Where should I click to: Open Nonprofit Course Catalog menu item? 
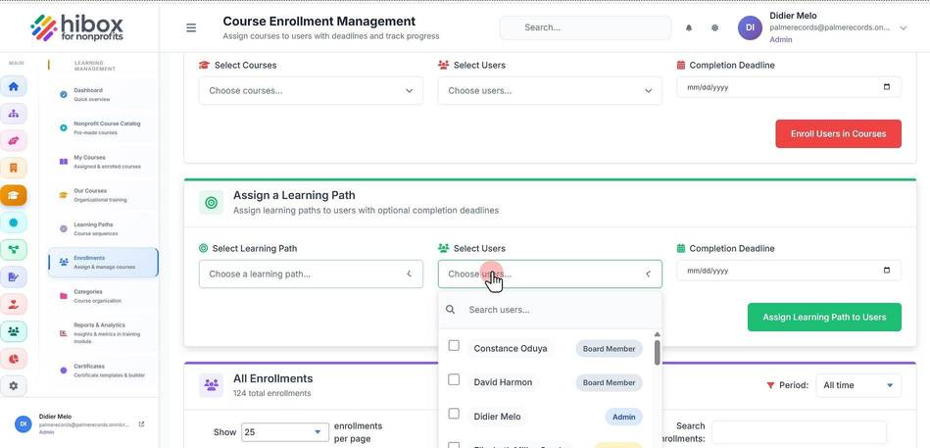click(x=103, y=128)
